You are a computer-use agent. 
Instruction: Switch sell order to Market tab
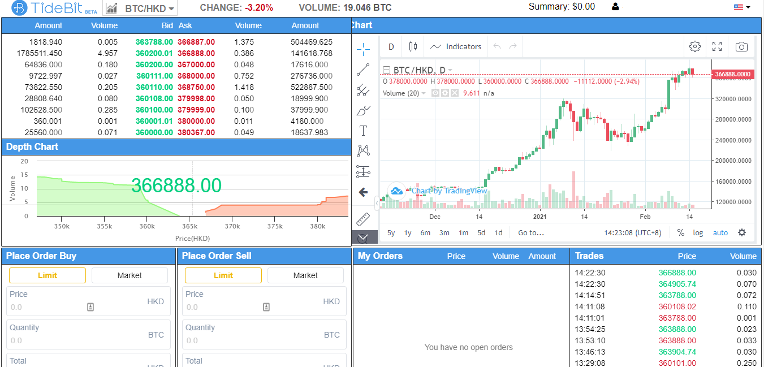click(305, 275)
